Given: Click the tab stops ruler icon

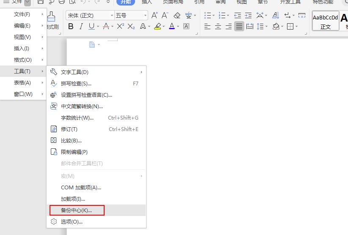Looking at the screenshot, I should click(301, 15).
